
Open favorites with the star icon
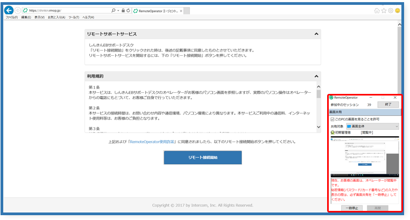pos(384,11)
